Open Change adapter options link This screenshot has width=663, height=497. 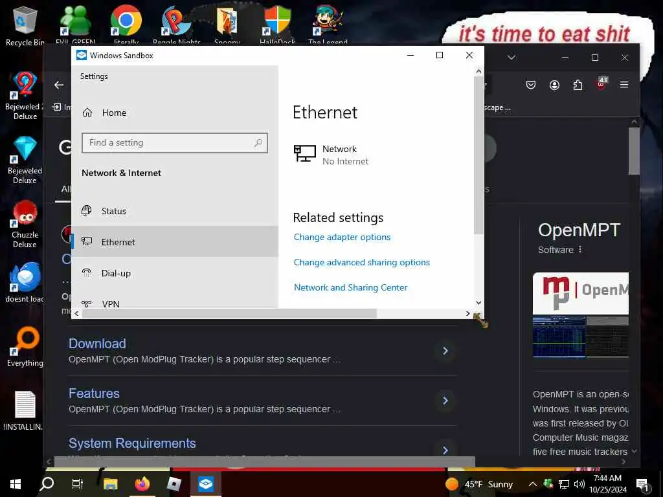[x=342, y=237]
